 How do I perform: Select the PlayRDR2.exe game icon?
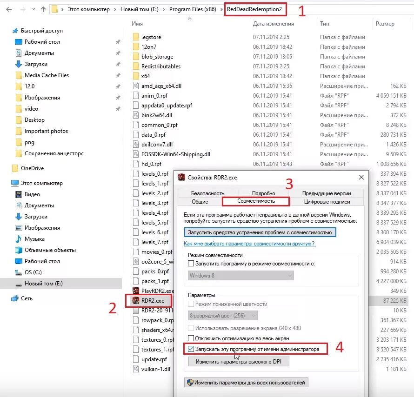[x=136, y=291]
